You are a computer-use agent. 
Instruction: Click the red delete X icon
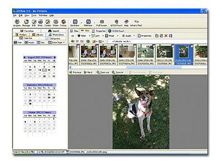[166, 36]
